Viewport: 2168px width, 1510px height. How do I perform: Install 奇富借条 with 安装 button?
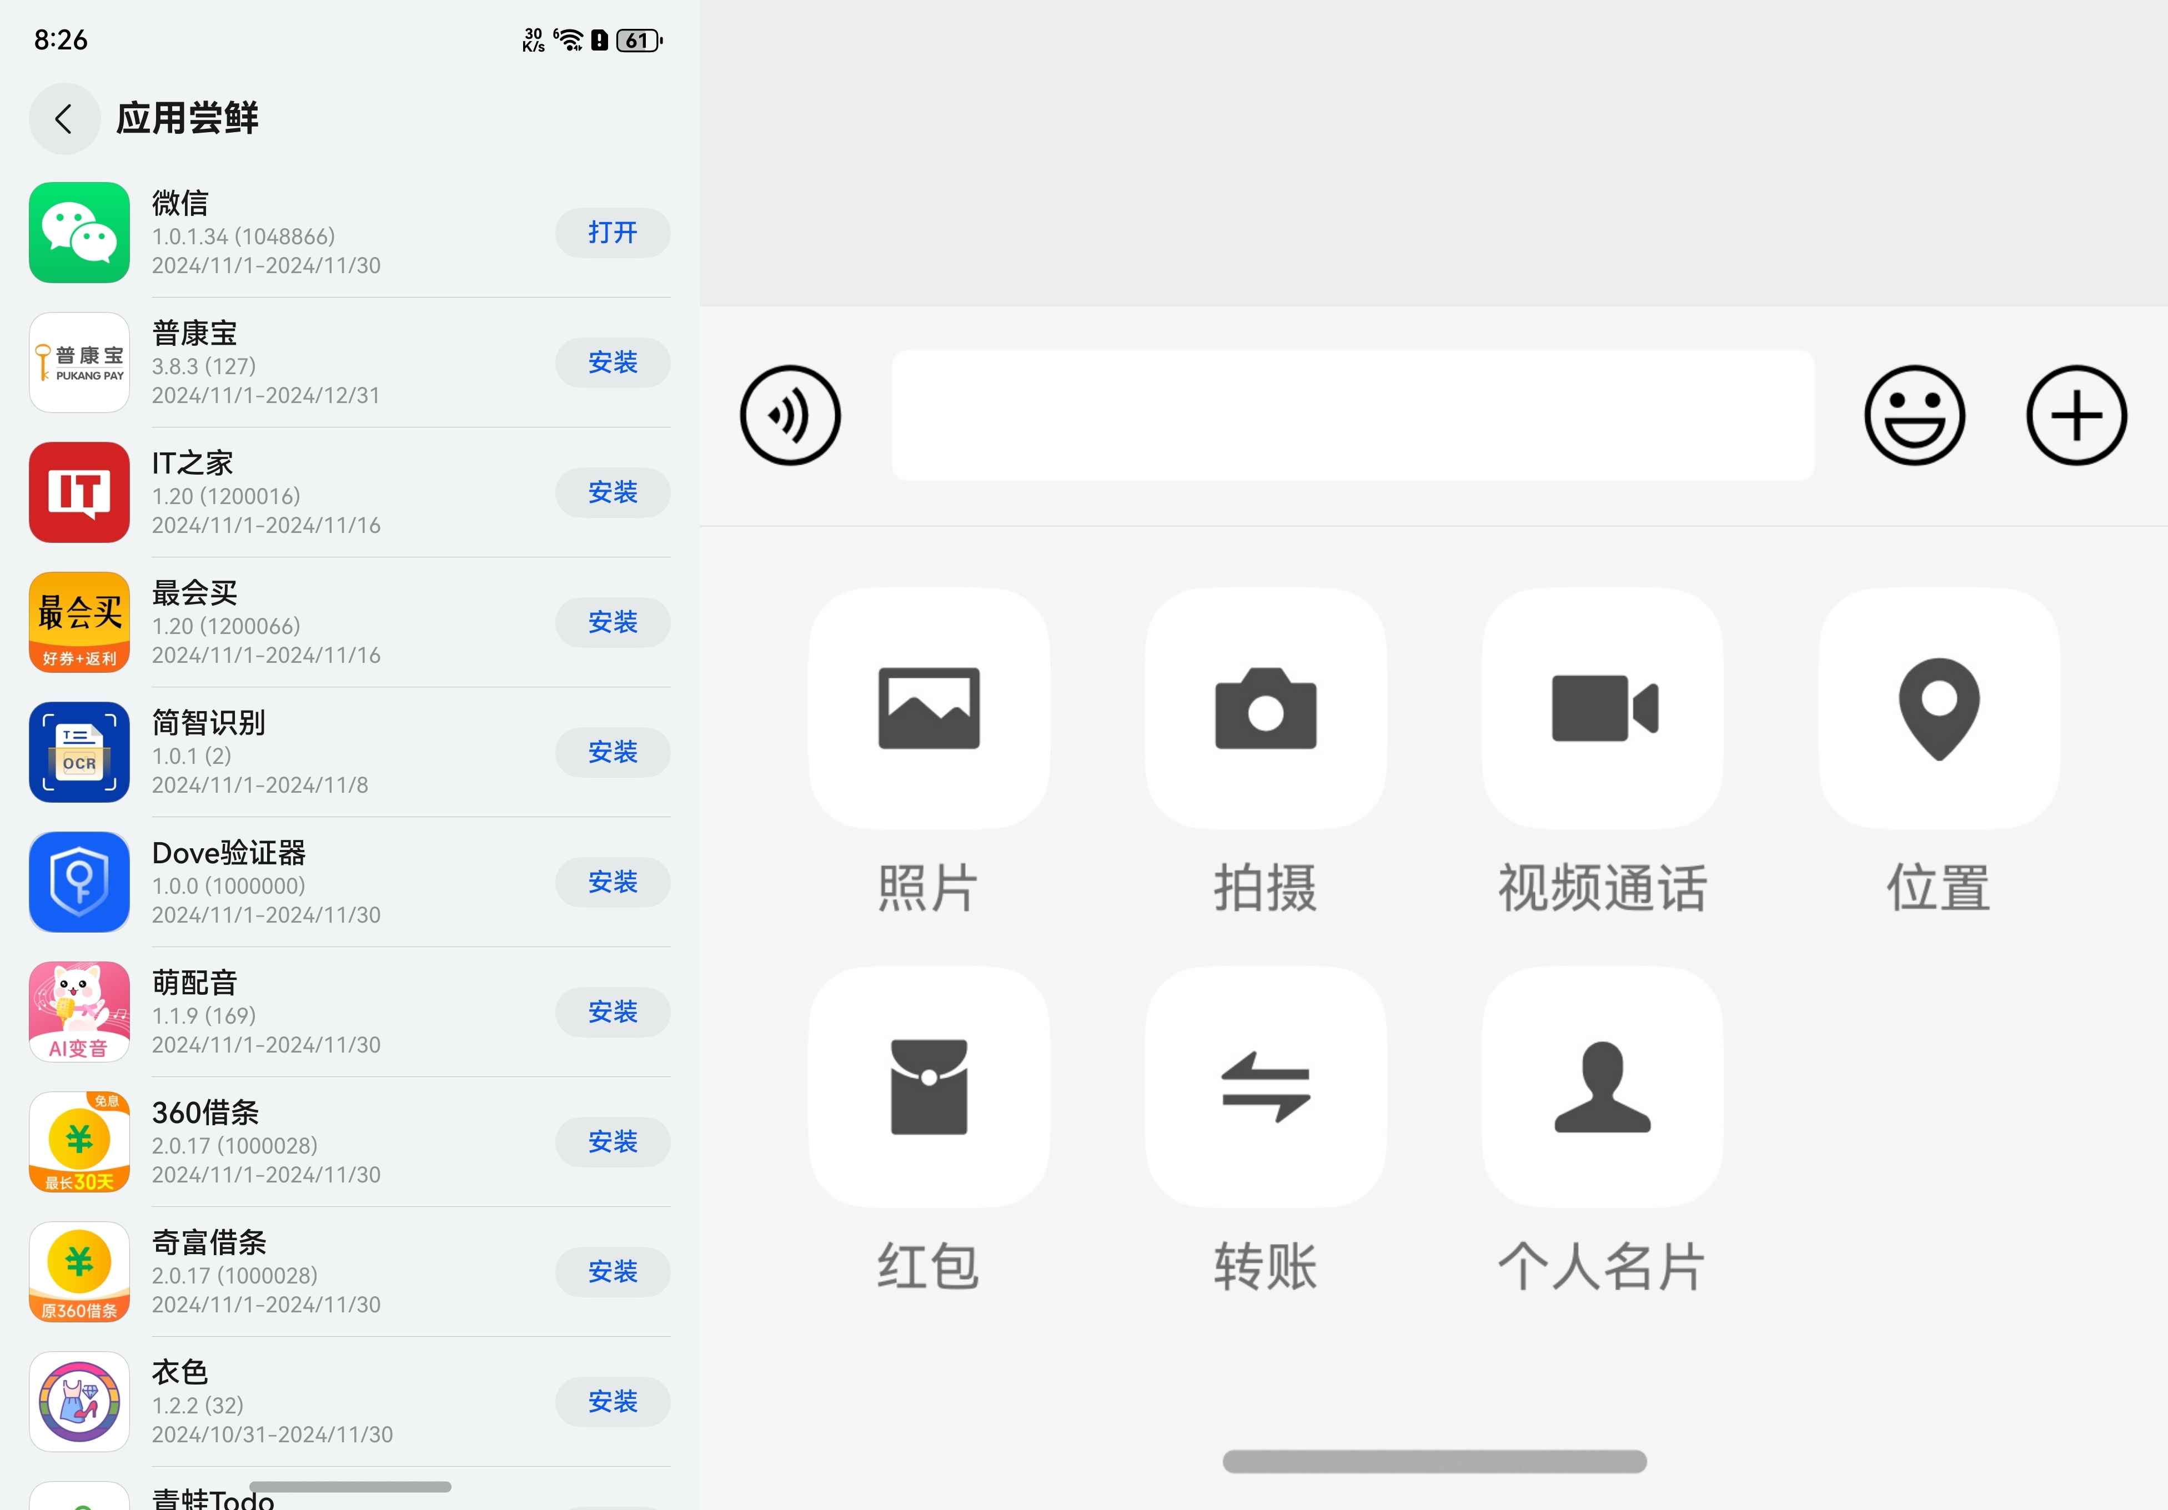tap(613, 1272)
